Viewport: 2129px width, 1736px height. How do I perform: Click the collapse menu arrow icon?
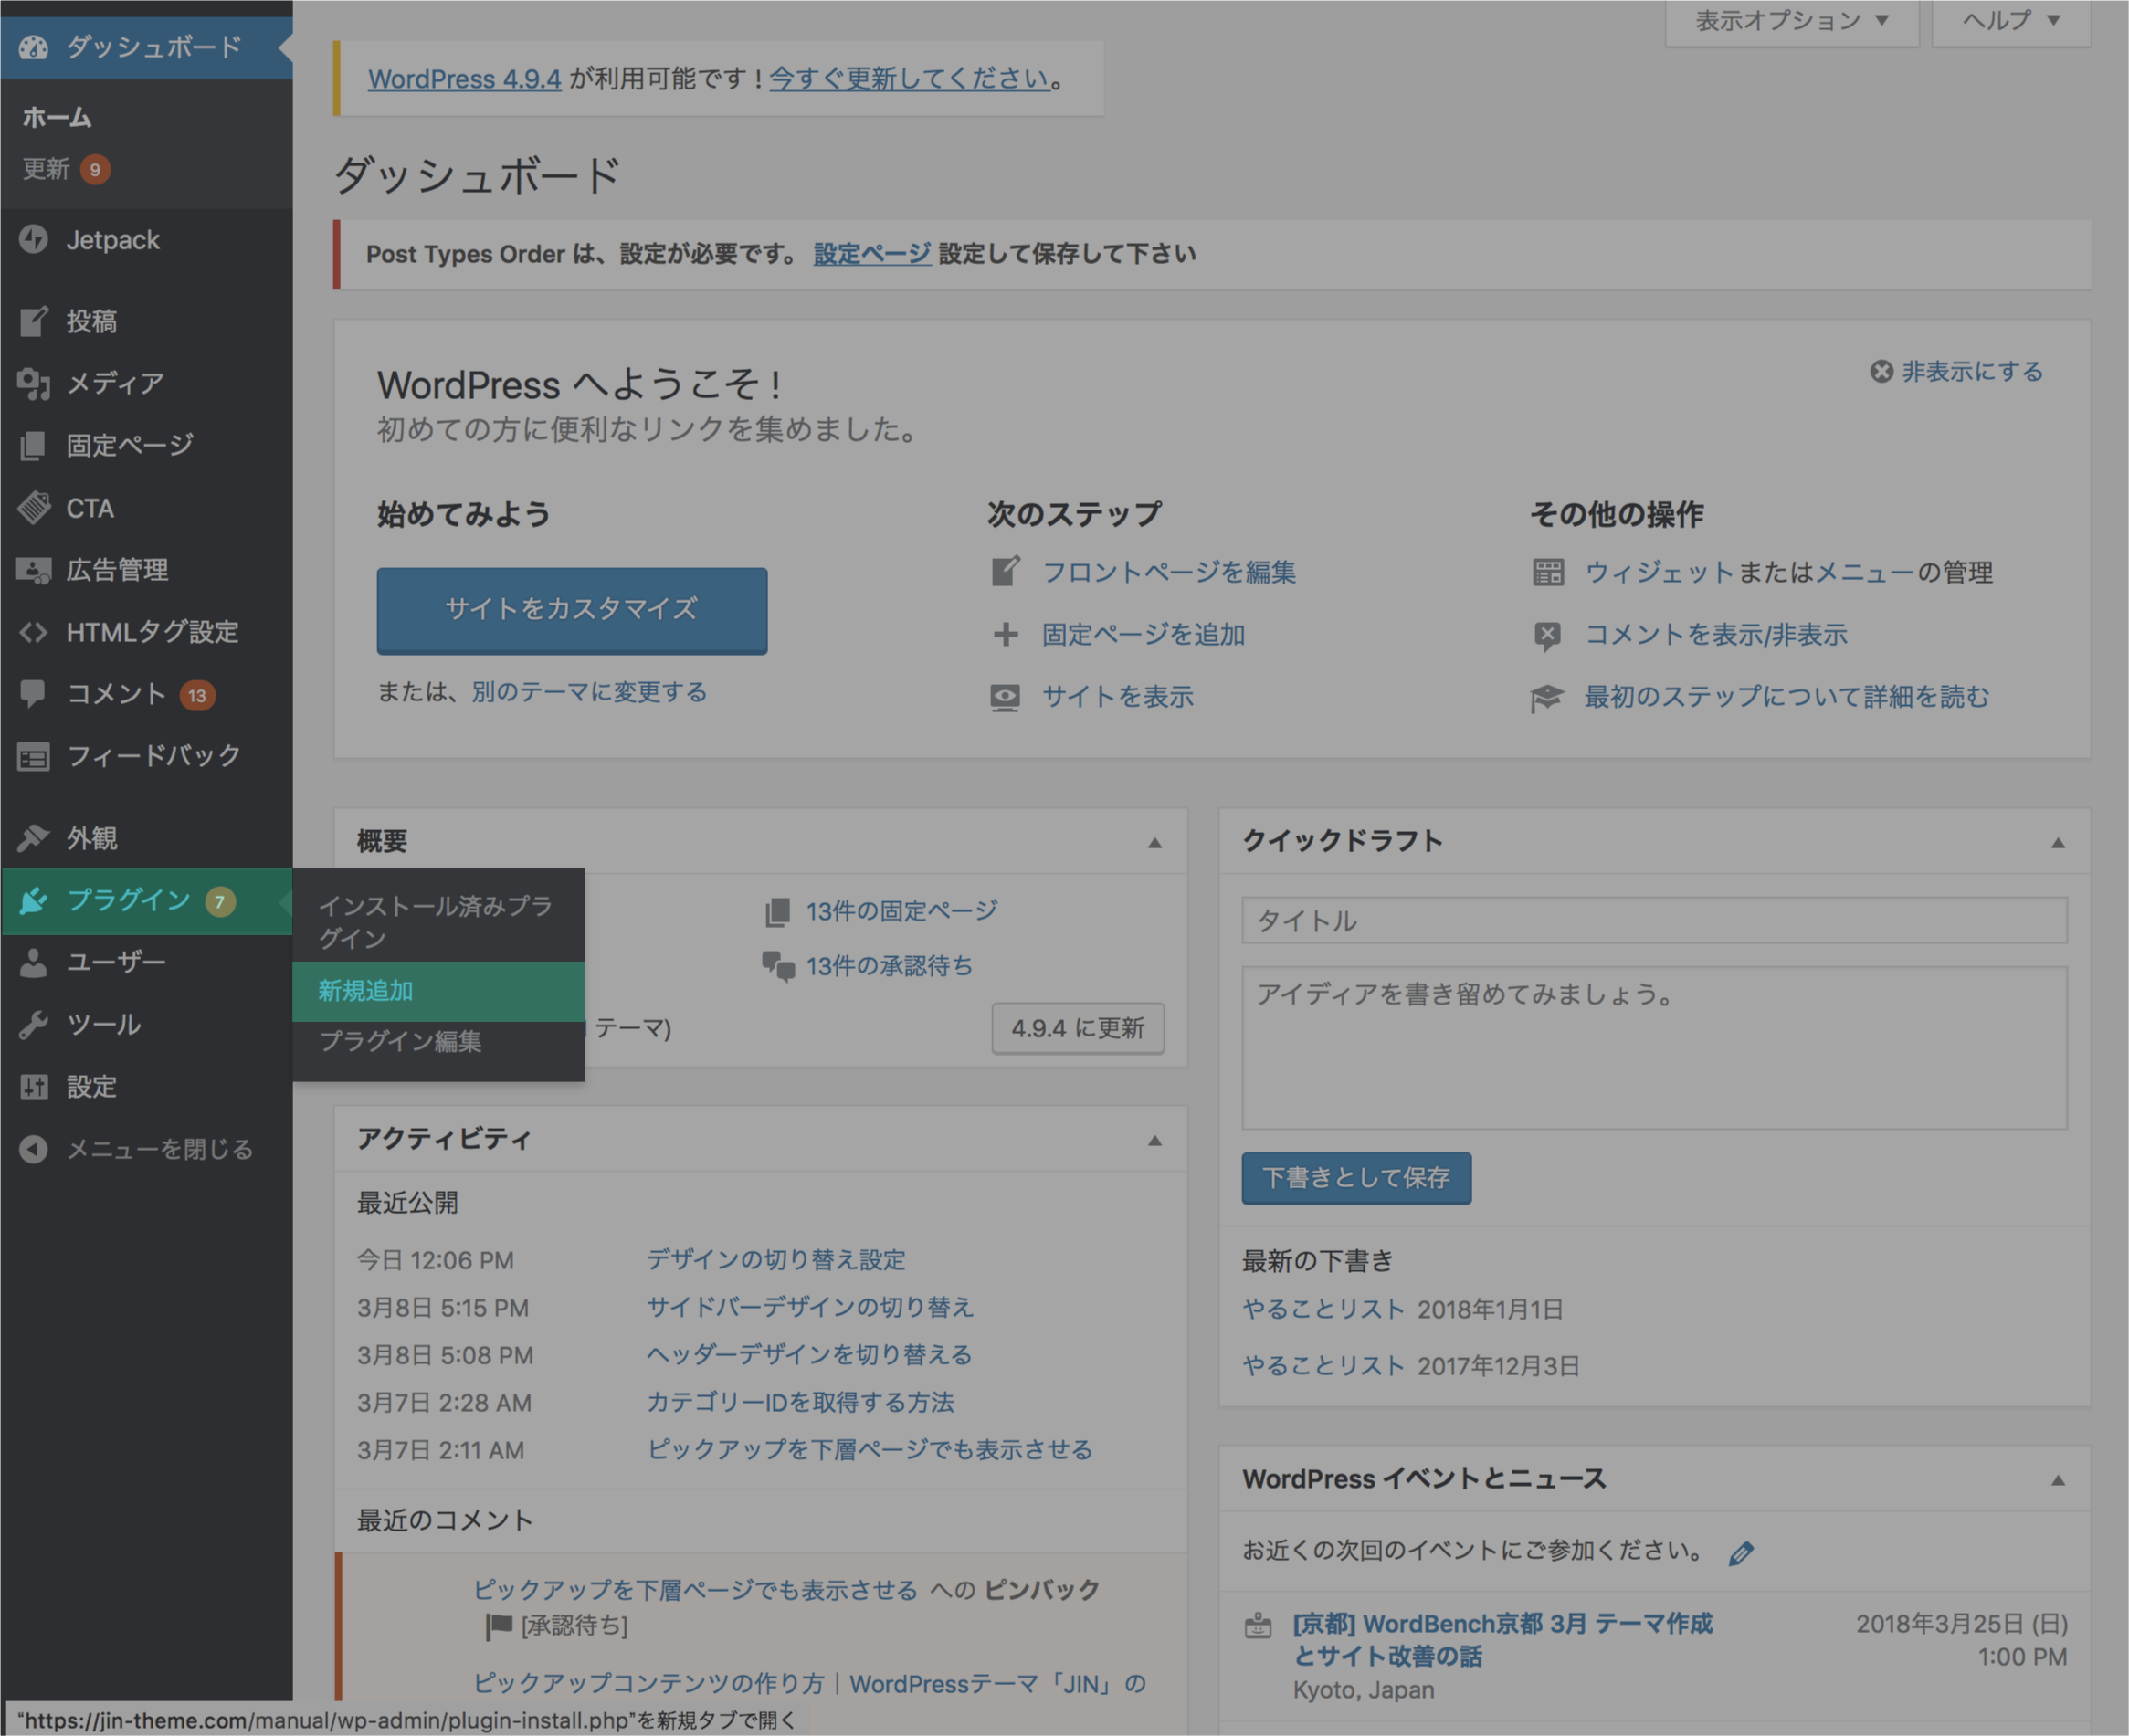(x=33, y=1150)
